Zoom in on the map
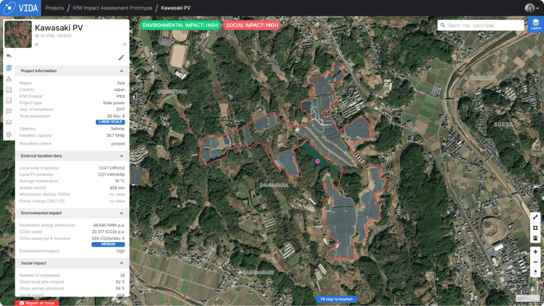 [x=535, y=252]
